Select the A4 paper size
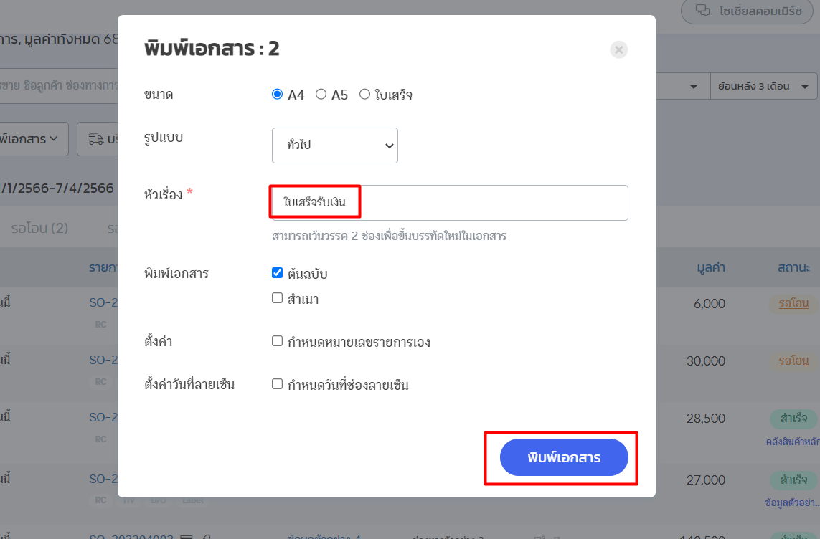The height and width of the screenshot is (539, 820). pyautogui.click(x=278, y=94)
